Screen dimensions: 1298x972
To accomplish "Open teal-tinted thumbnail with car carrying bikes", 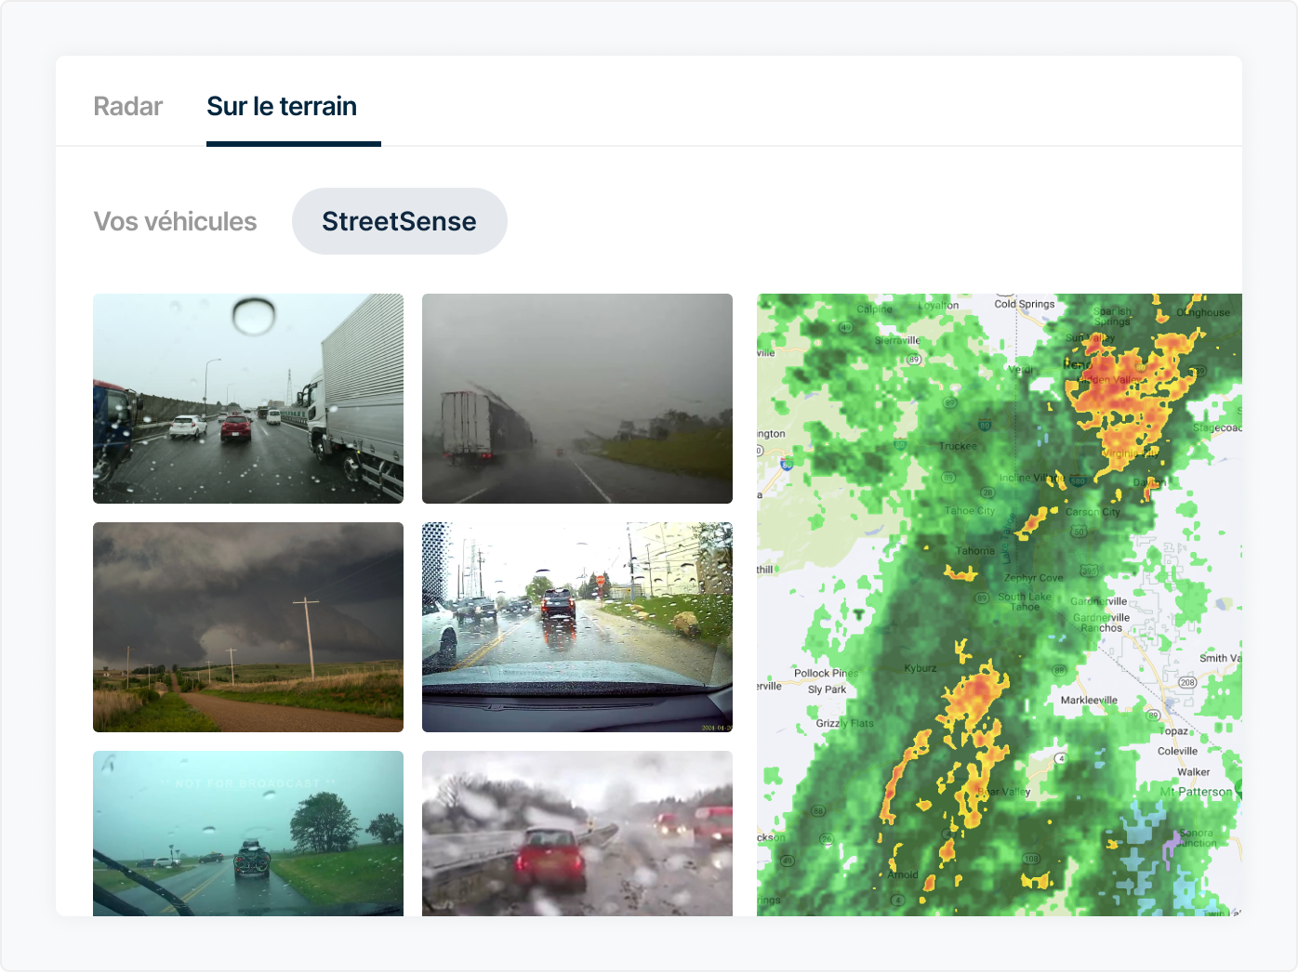I will (248, 834).
